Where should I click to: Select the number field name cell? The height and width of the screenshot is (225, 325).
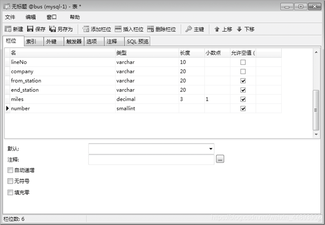click(x=63, y=108)
